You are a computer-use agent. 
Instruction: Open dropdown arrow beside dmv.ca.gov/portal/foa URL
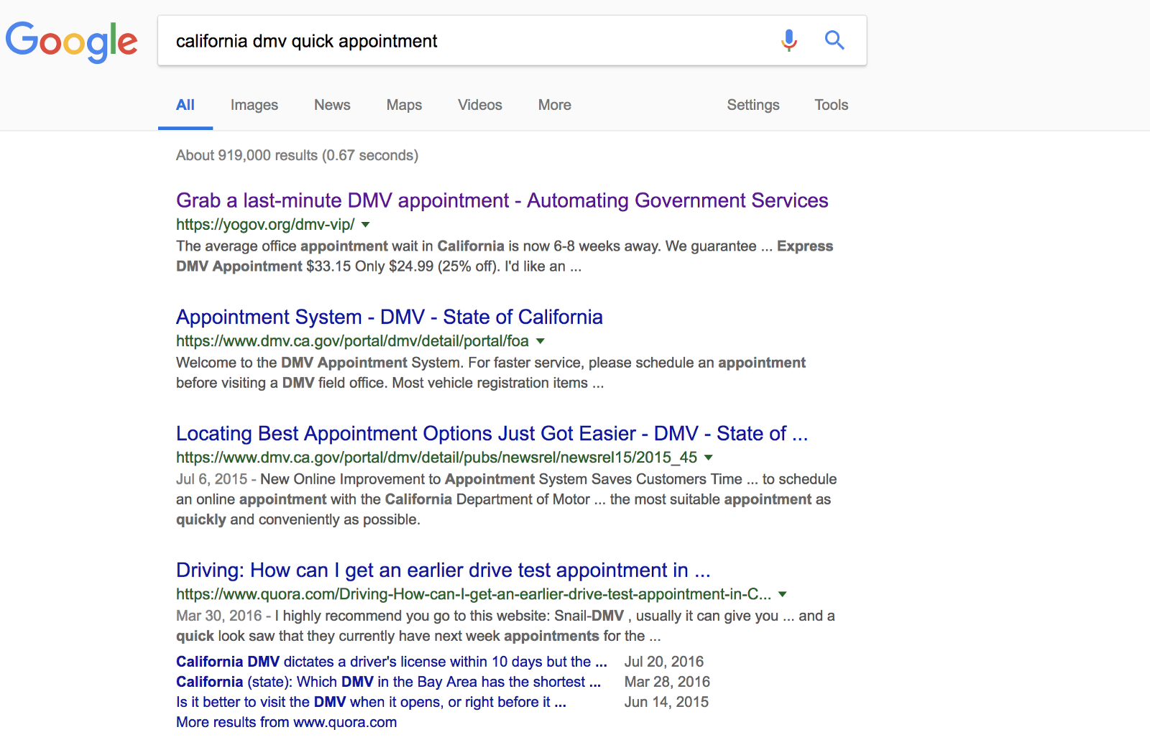coord(540,341)
